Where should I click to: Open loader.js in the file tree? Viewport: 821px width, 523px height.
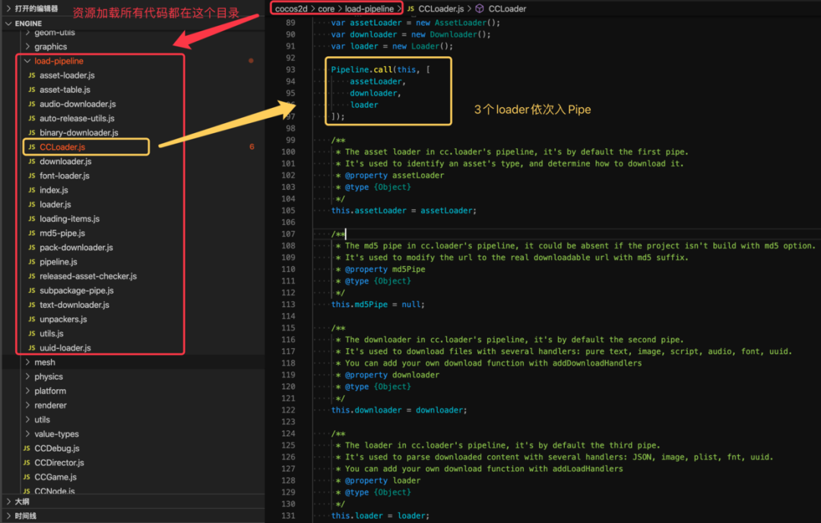point(55,204)
